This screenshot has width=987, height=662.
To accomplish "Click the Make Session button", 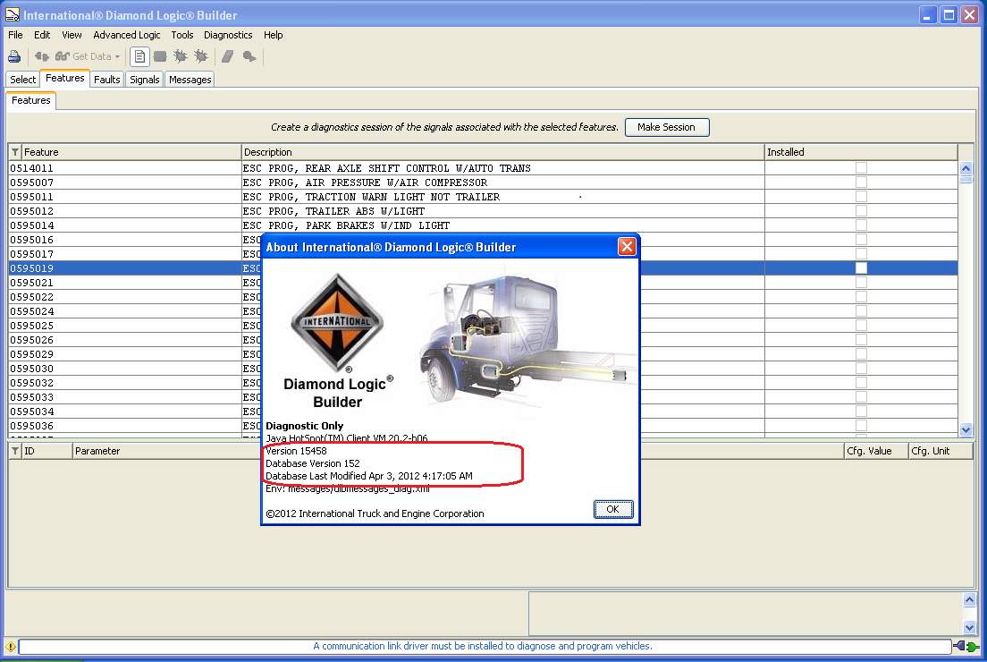I will pyautogui.click(x=667, y=127).
